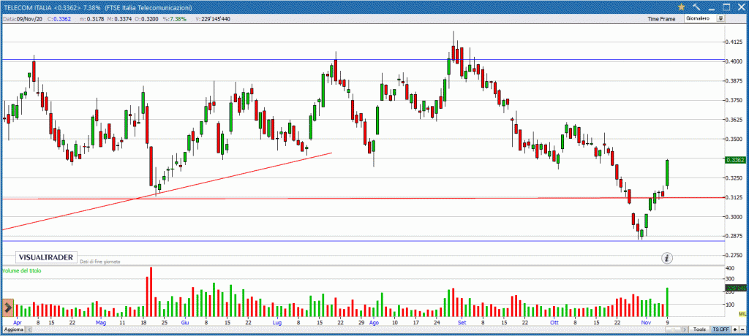Image resolution: width=749 pixels, height=336 pixels.
Task: Click the Time Frame label
Action: 661,19
